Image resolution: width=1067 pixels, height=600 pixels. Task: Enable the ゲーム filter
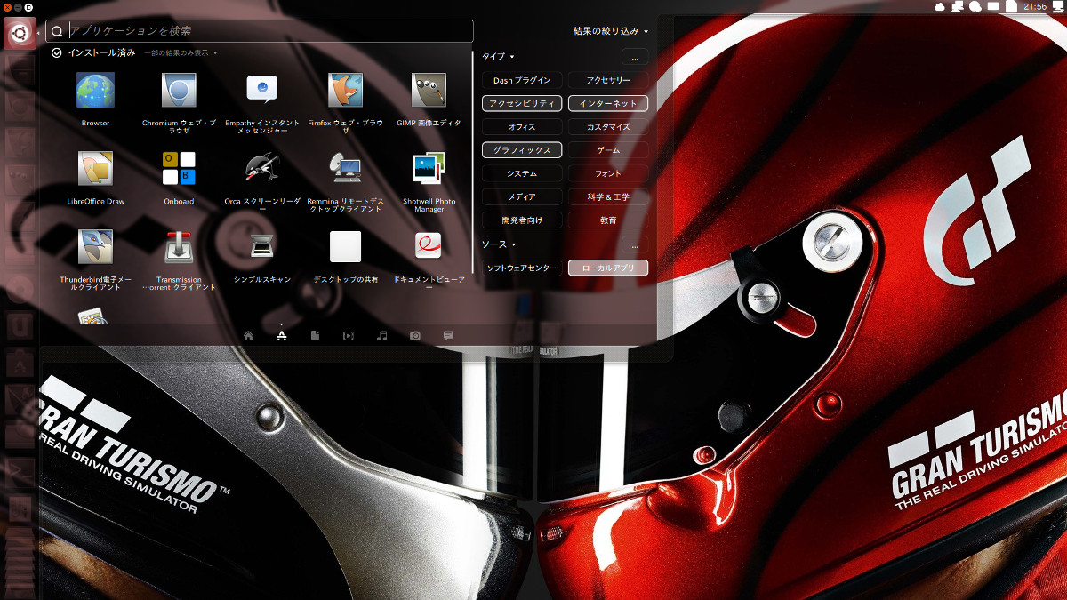pos(608,150)
